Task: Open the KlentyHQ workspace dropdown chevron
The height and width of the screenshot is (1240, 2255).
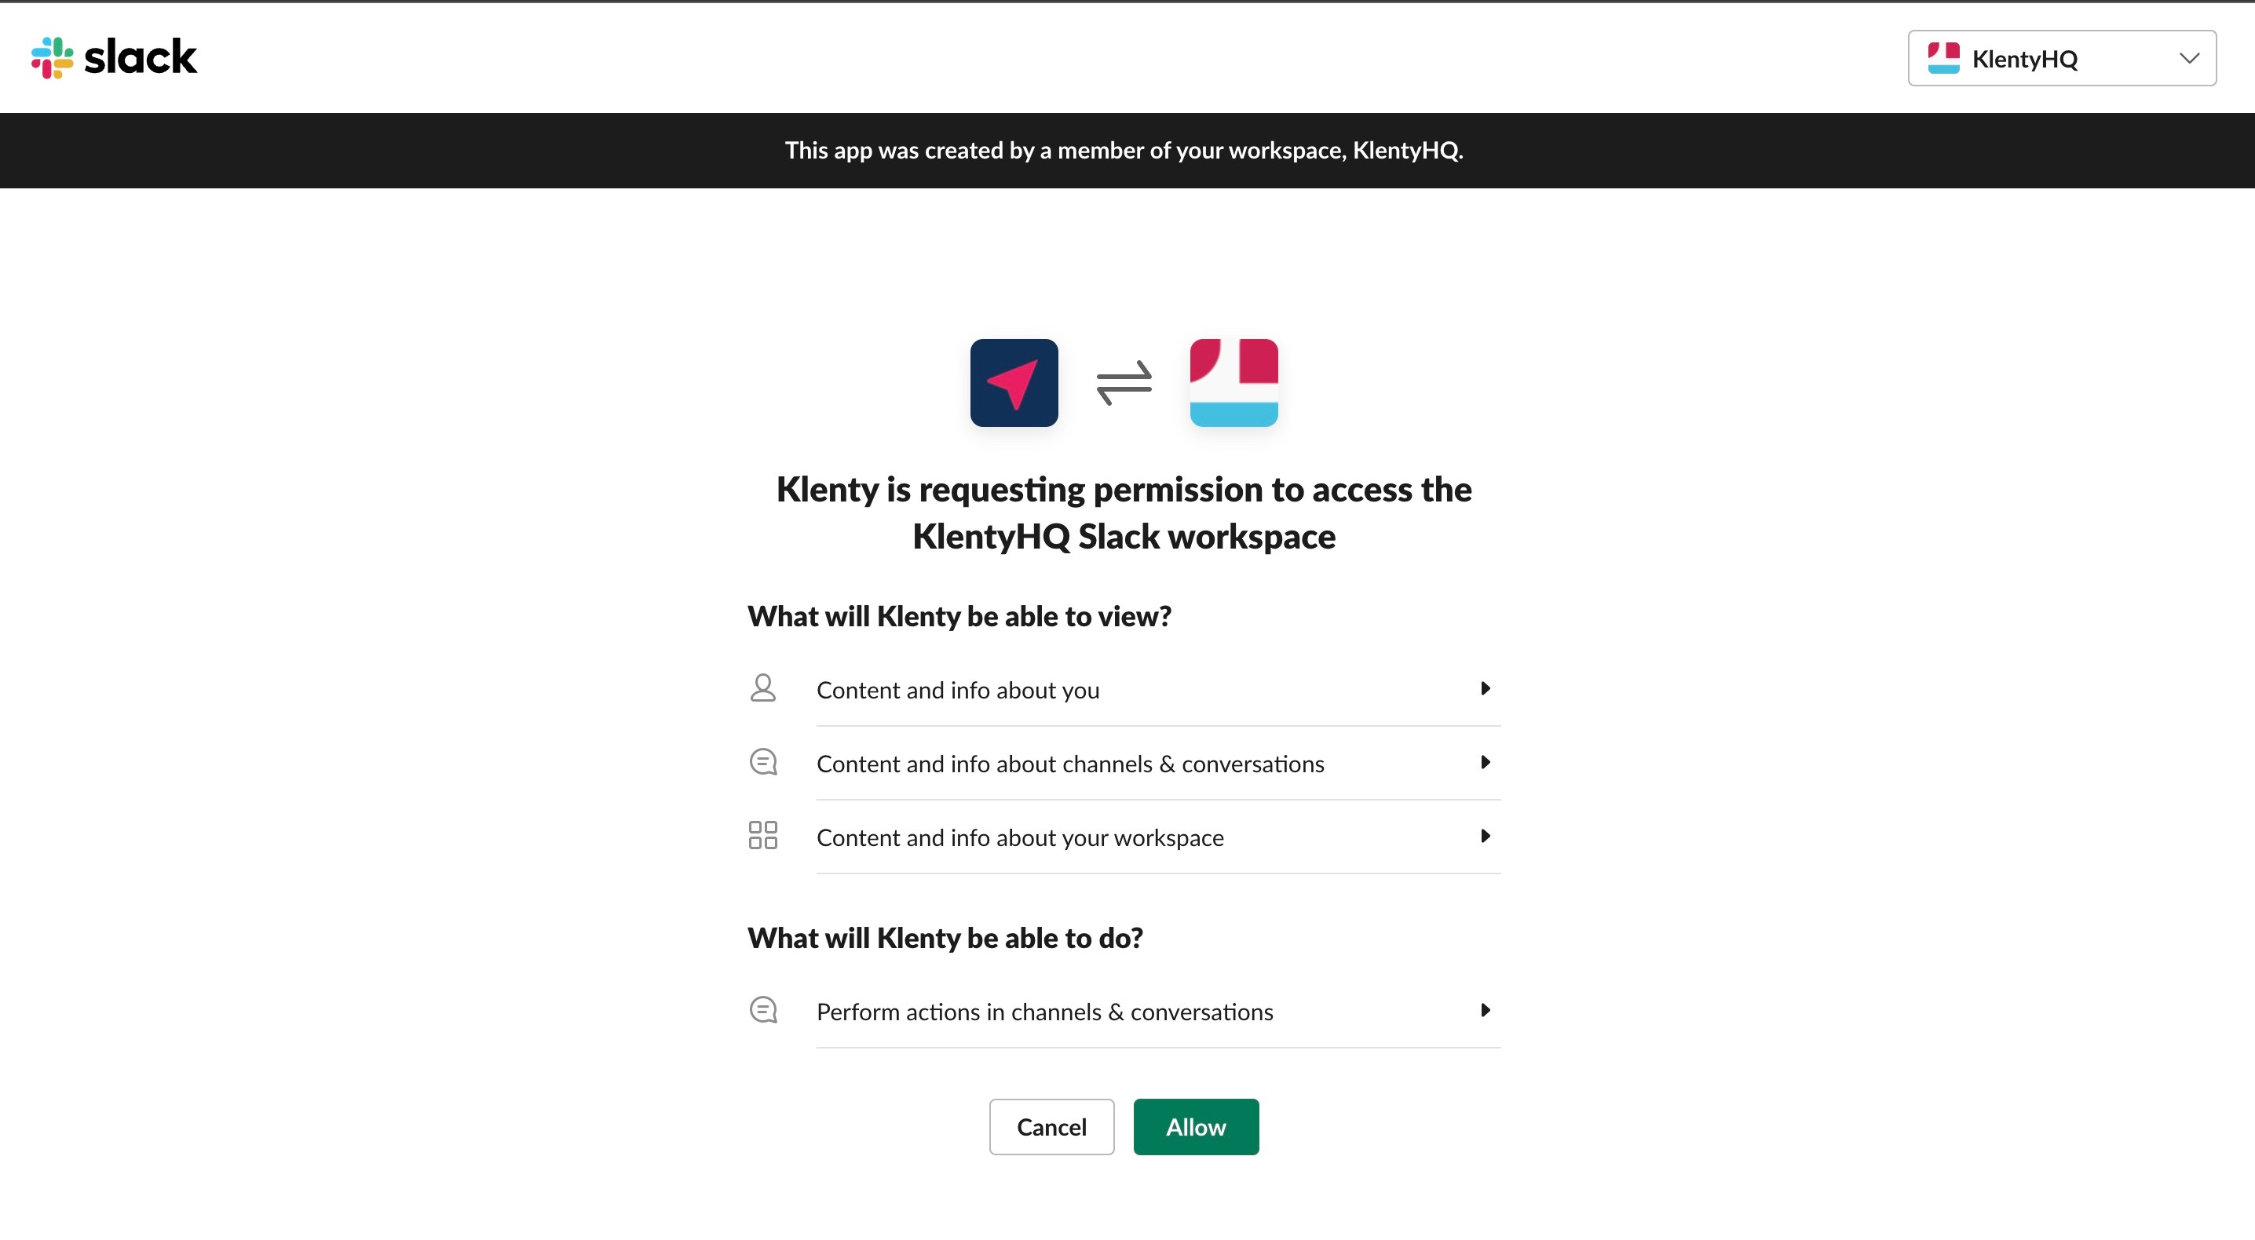Action: click(2188, 59)
